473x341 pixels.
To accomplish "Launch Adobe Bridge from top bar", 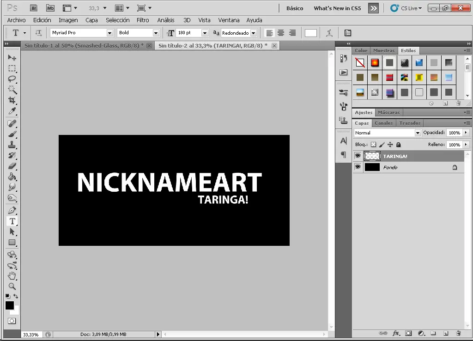I will click(34, 8).
